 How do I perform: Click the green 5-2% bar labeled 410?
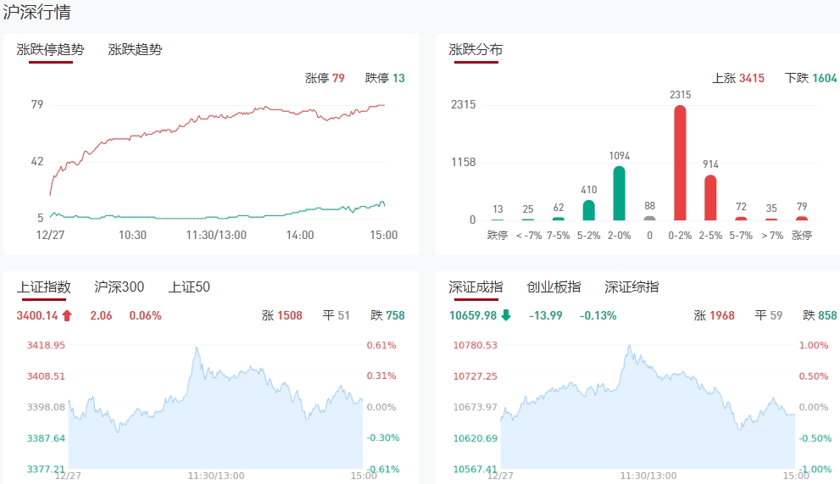click(588, 210)
